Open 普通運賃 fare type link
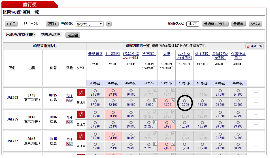This screenshot has height=158, width=270. (95, 54)
